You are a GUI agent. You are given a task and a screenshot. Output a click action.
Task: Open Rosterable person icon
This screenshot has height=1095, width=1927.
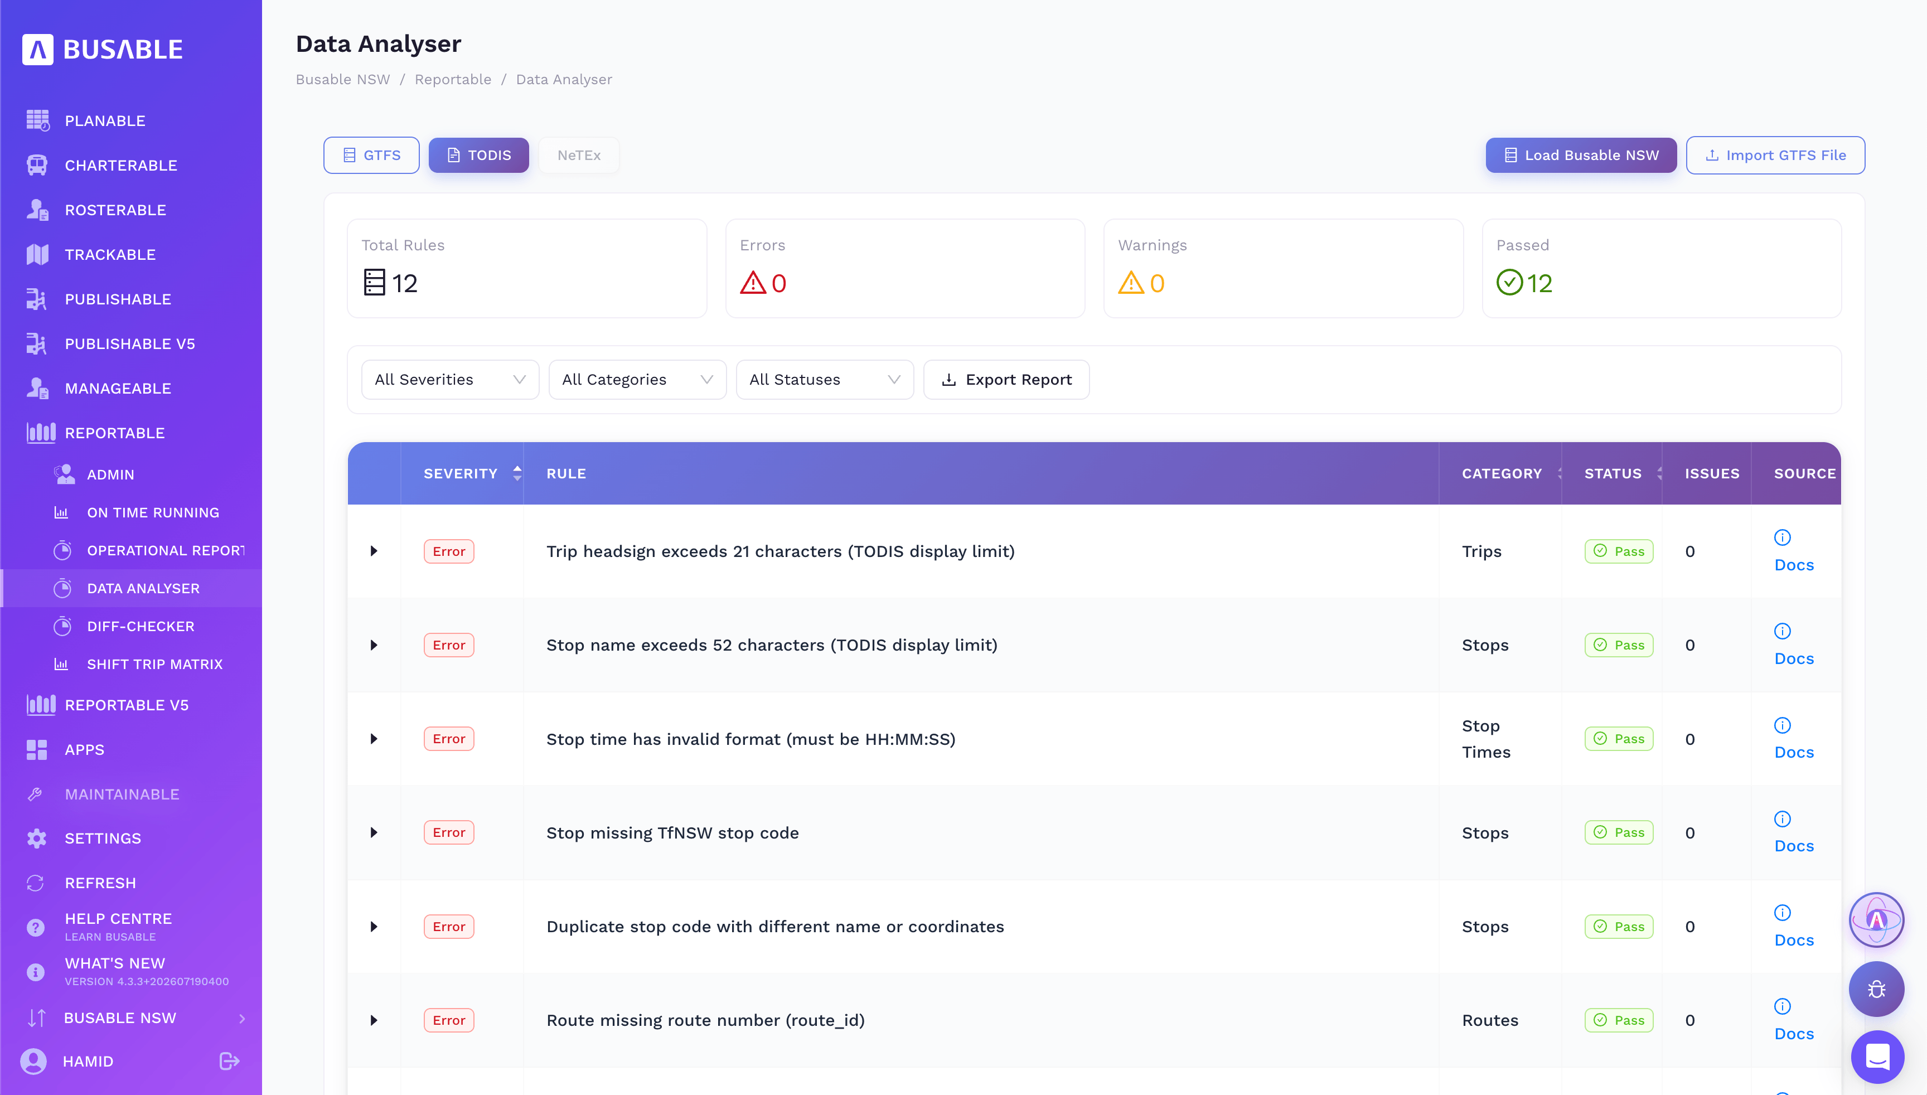point(37,210)
